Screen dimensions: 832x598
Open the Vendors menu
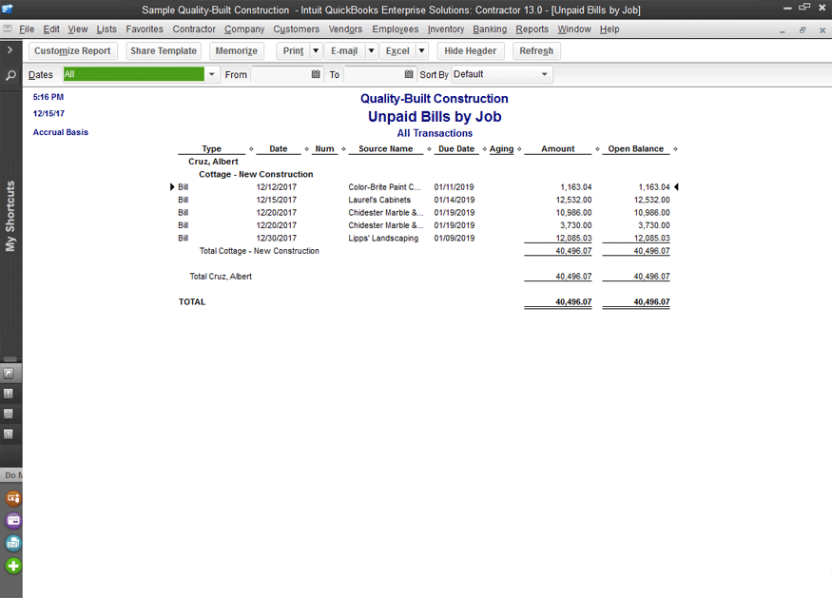(x=345, y=29)
